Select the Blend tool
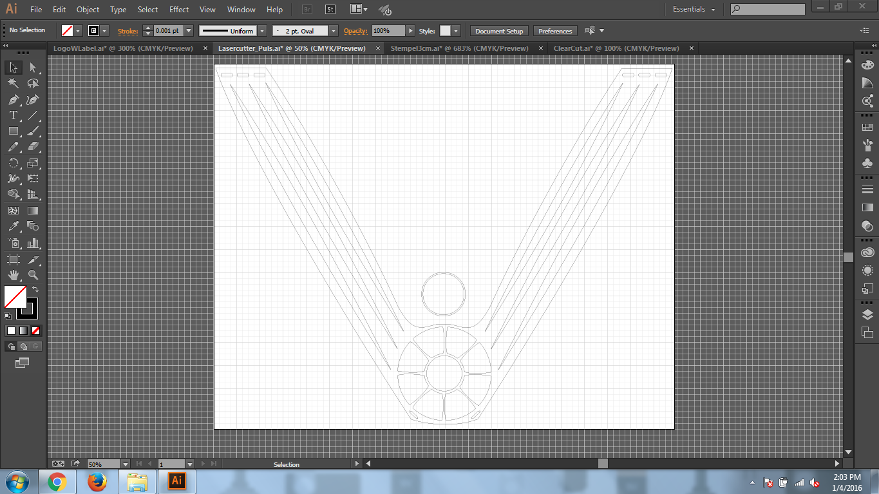The image size is (879, 494). [33, 226]
